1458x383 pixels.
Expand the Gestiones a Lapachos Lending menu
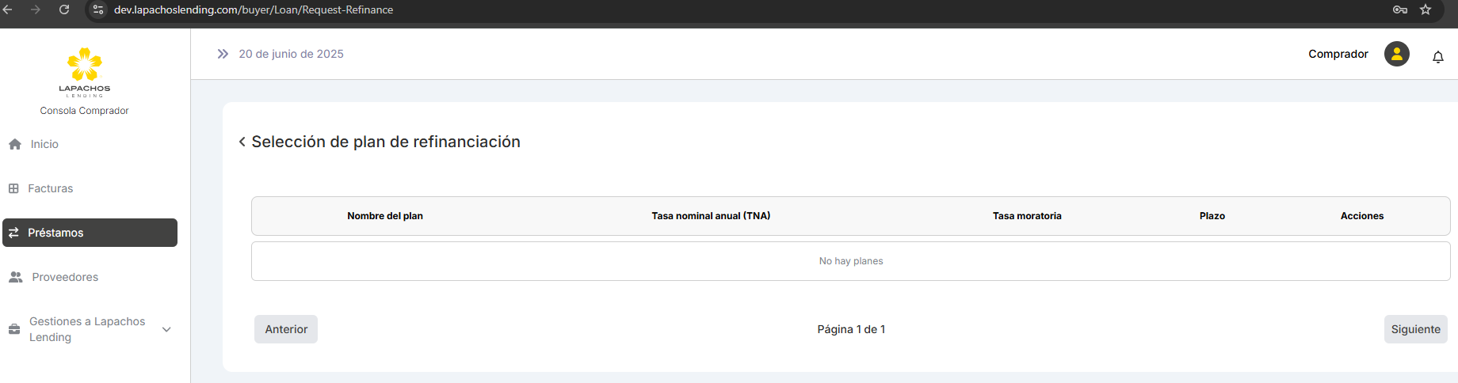click(x=166, y=329)
